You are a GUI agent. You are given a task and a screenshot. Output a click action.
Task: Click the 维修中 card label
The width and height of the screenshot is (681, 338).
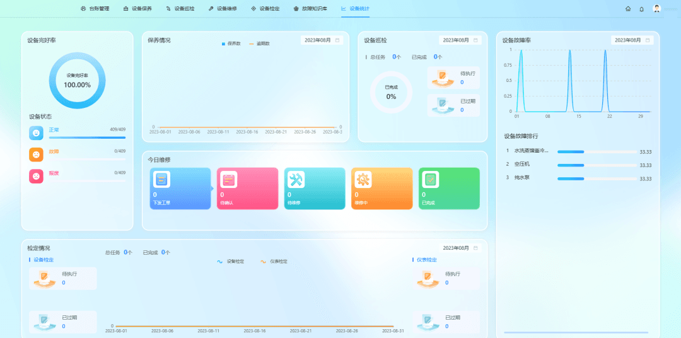coord(361,203)
